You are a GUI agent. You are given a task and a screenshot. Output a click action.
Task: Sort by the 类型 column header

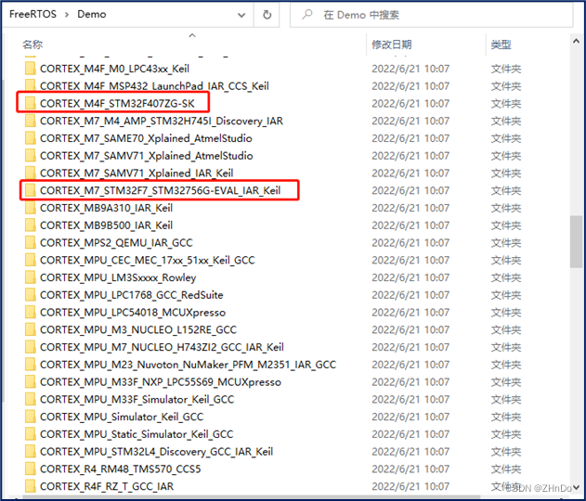501,45
